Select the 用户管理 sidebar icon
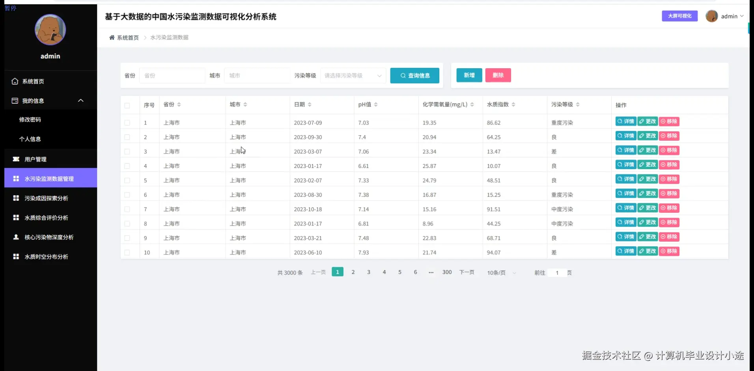Screen dimensions: 754x371 click(x=35, y=159)
